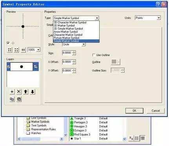Click the details view icon in Style Manager
This screenshot has height=146, width=169.
tap(143, 138)
